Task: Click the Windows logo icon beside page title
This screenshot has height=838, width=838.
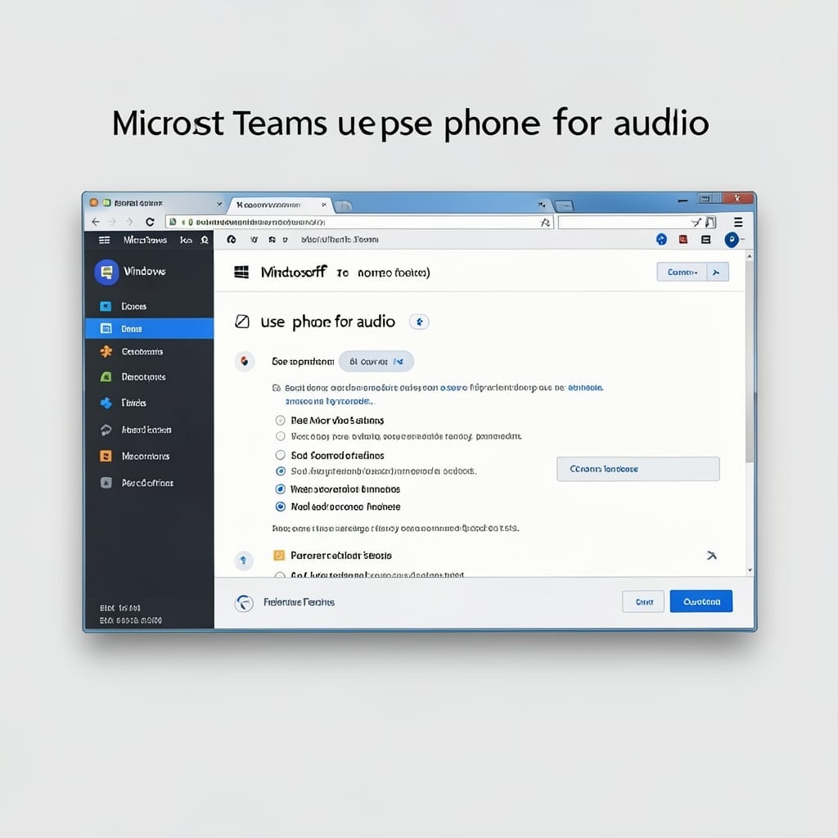Action: (x=241, y=272)
